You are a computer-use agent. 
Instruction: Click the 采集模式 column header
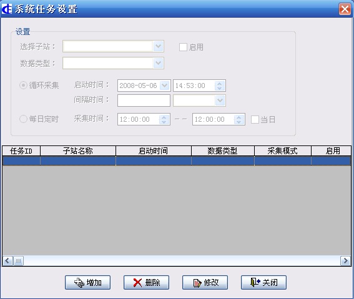pyautogui.click(x=283, y=150)
